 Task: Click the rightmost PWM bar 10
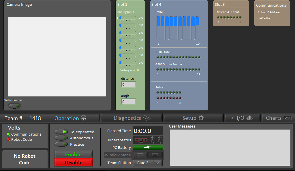tap(197, 28)
